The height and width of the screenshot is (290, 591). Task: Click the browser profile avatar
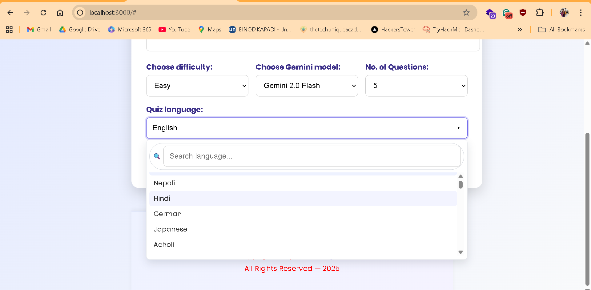click(565, 13)
